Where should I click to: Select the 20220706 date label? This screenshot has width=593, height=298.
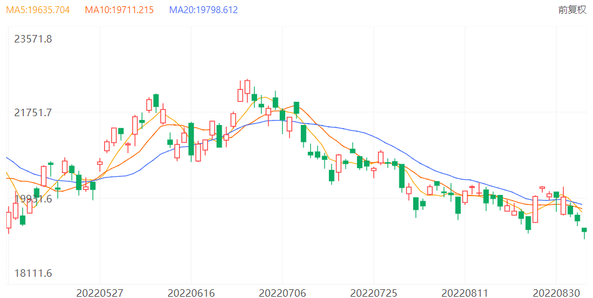[x=283, y=293]
